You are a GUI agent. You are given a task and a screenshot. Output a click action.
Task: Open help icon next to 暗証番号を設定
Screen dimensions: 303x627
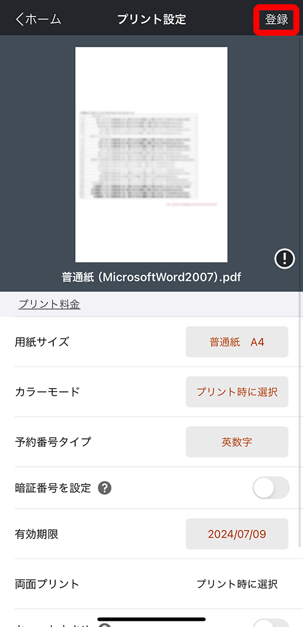(105, 488)
